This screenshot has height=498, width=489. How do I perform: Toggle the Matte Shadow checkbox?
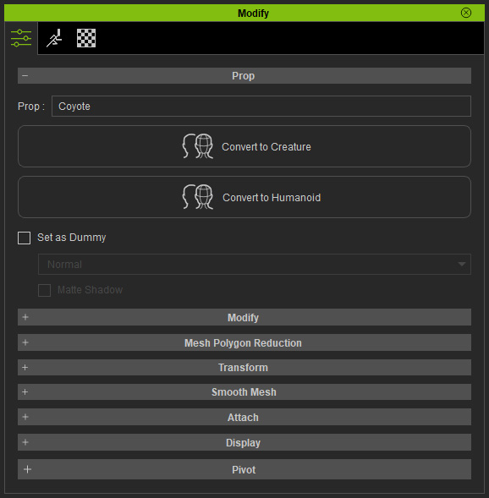[x=45, y=290]
